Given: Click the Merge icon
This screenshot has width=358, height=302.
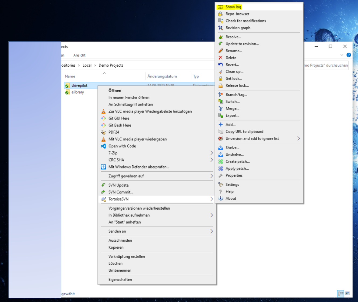Looking at the screenshot, I should coord(221,108).
